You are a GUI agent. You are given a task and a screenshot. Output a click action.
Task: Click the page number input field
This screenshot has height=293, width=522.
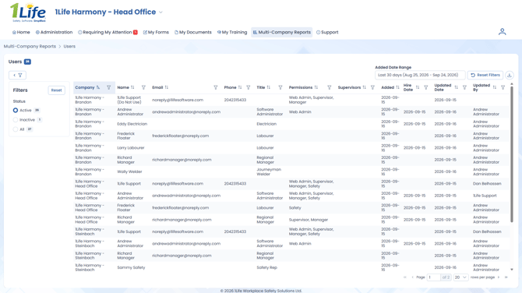(434, 277)
